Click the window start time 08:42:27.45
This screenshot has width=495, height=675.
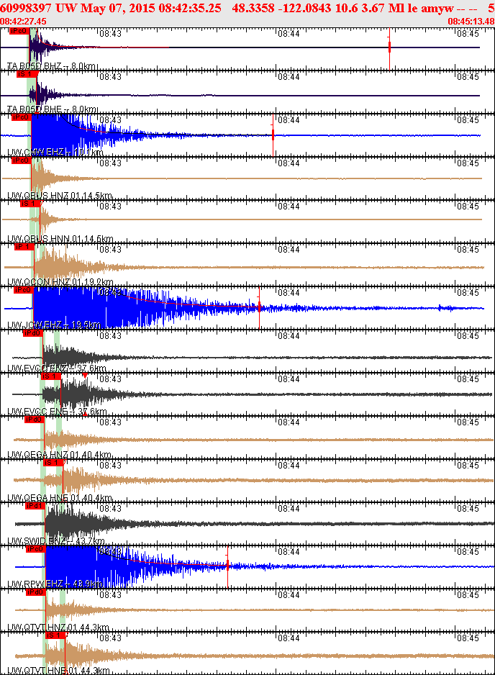click(23, 21)
